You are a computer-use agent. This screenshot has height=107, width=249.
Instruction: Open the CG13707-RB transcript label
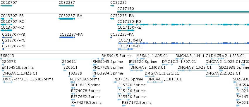(12, 16)
